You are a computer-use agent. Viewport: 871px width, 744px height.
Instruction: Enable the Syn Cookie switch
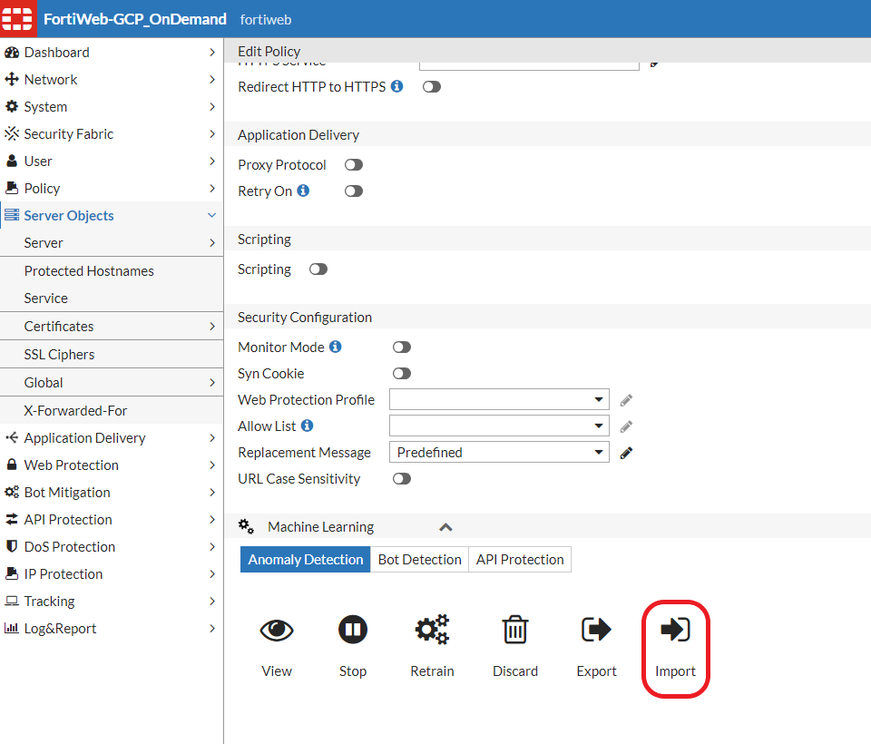(x=402, y=374)
